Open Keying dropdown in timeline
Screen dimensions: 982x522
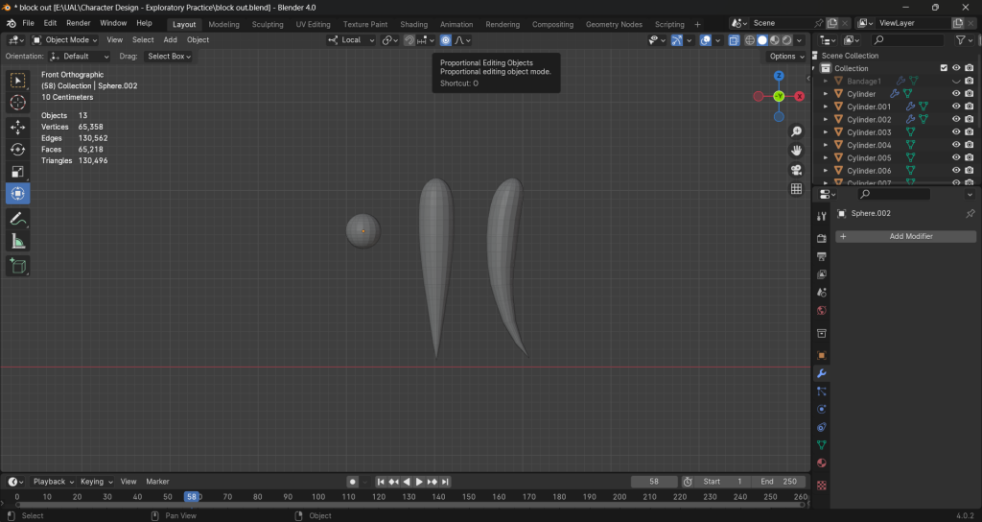click(97, 482)
